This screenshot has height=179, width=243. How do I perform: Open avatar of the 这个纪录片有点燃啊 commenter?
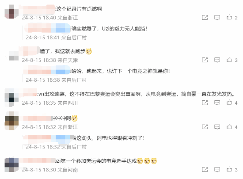point(11,11)
